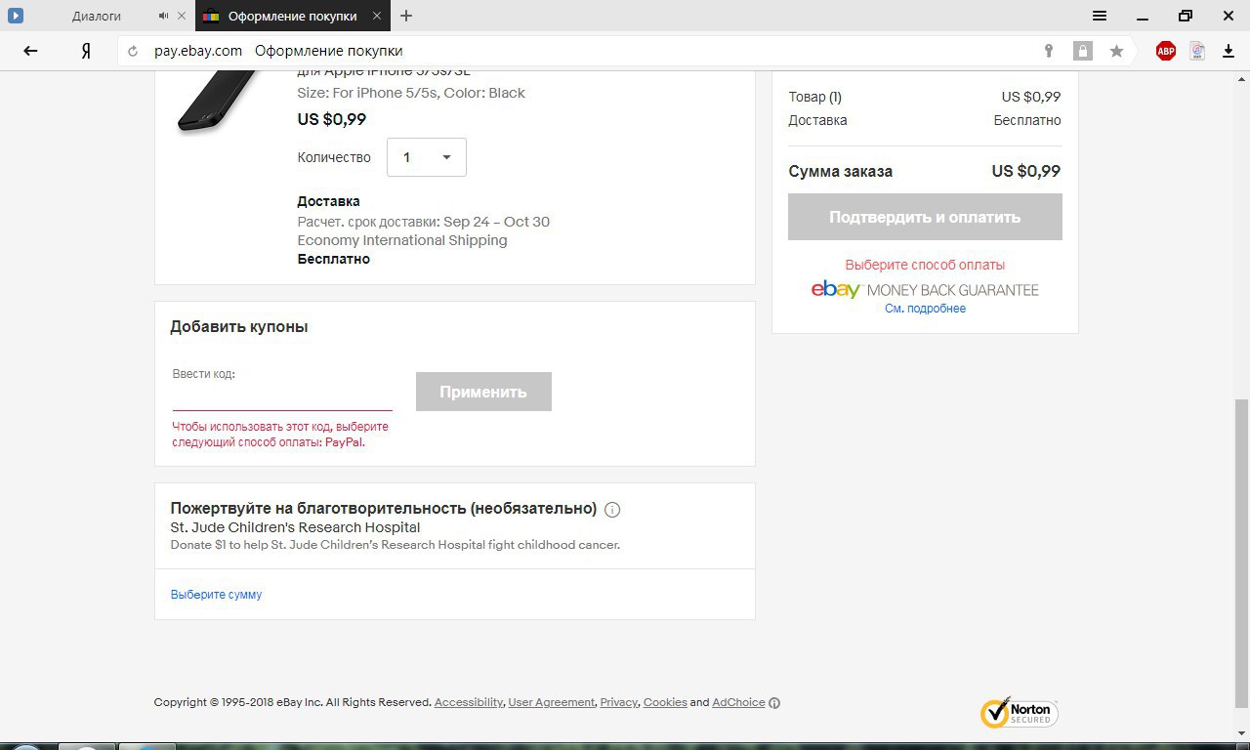Go back with the browser arrow
The height and width of the screenshot is (750, 1250).
pos(30,51)
